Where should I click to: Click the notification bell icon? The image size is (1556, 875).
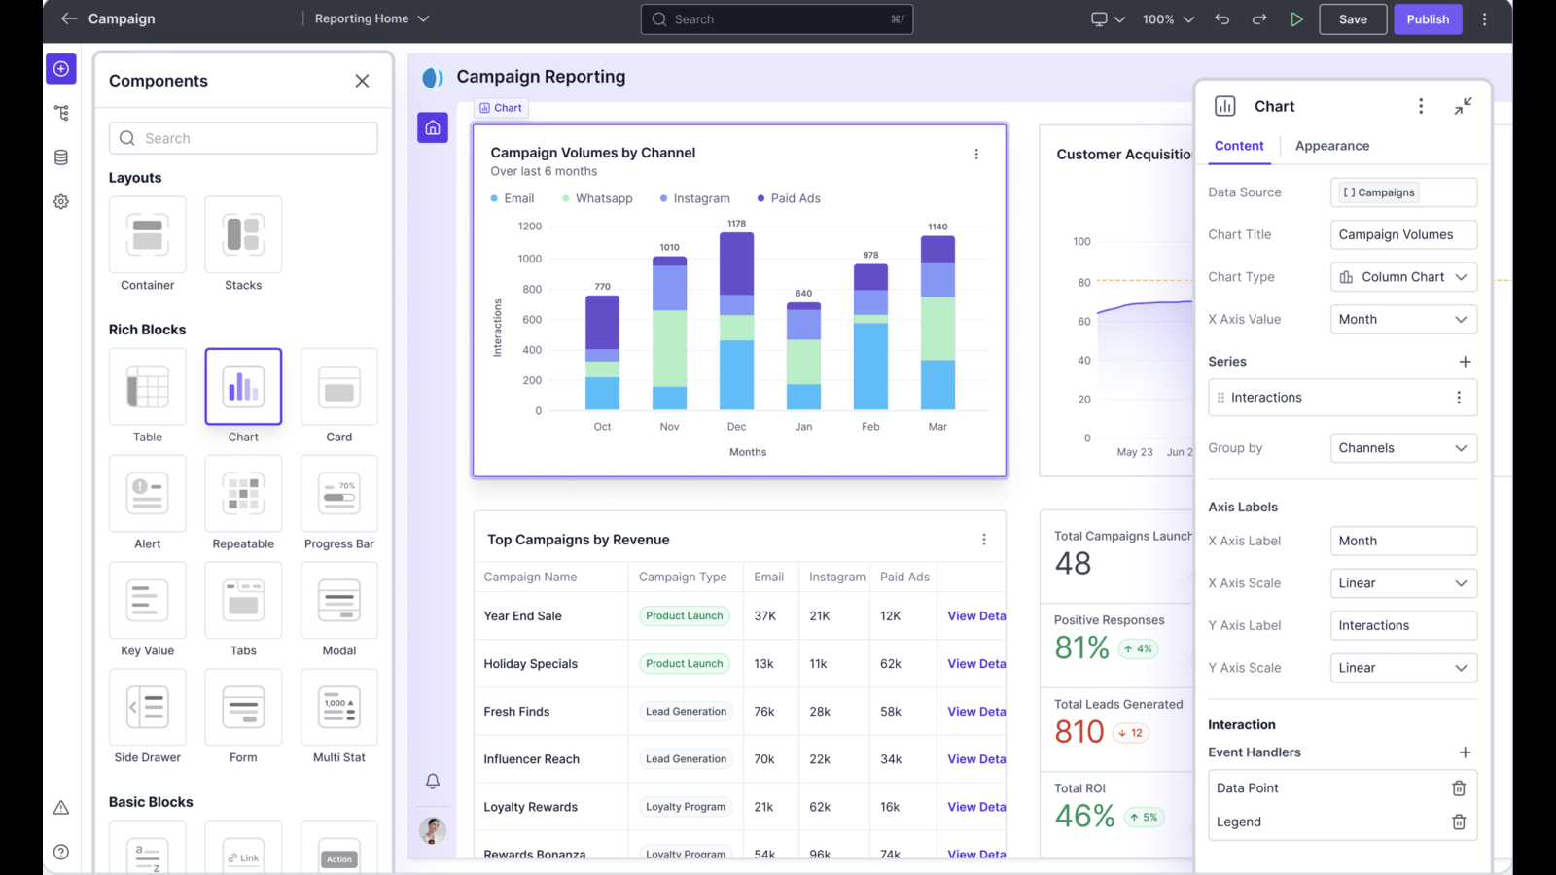[433, 781]
